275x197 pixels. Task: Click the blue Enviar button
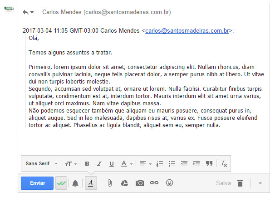[37, 183]
